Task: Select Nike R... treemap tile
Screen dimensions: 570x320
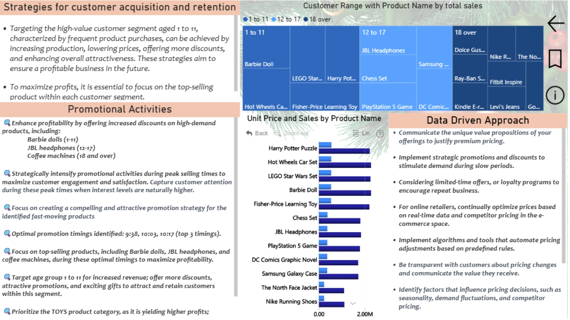Action: coord(501,44)
